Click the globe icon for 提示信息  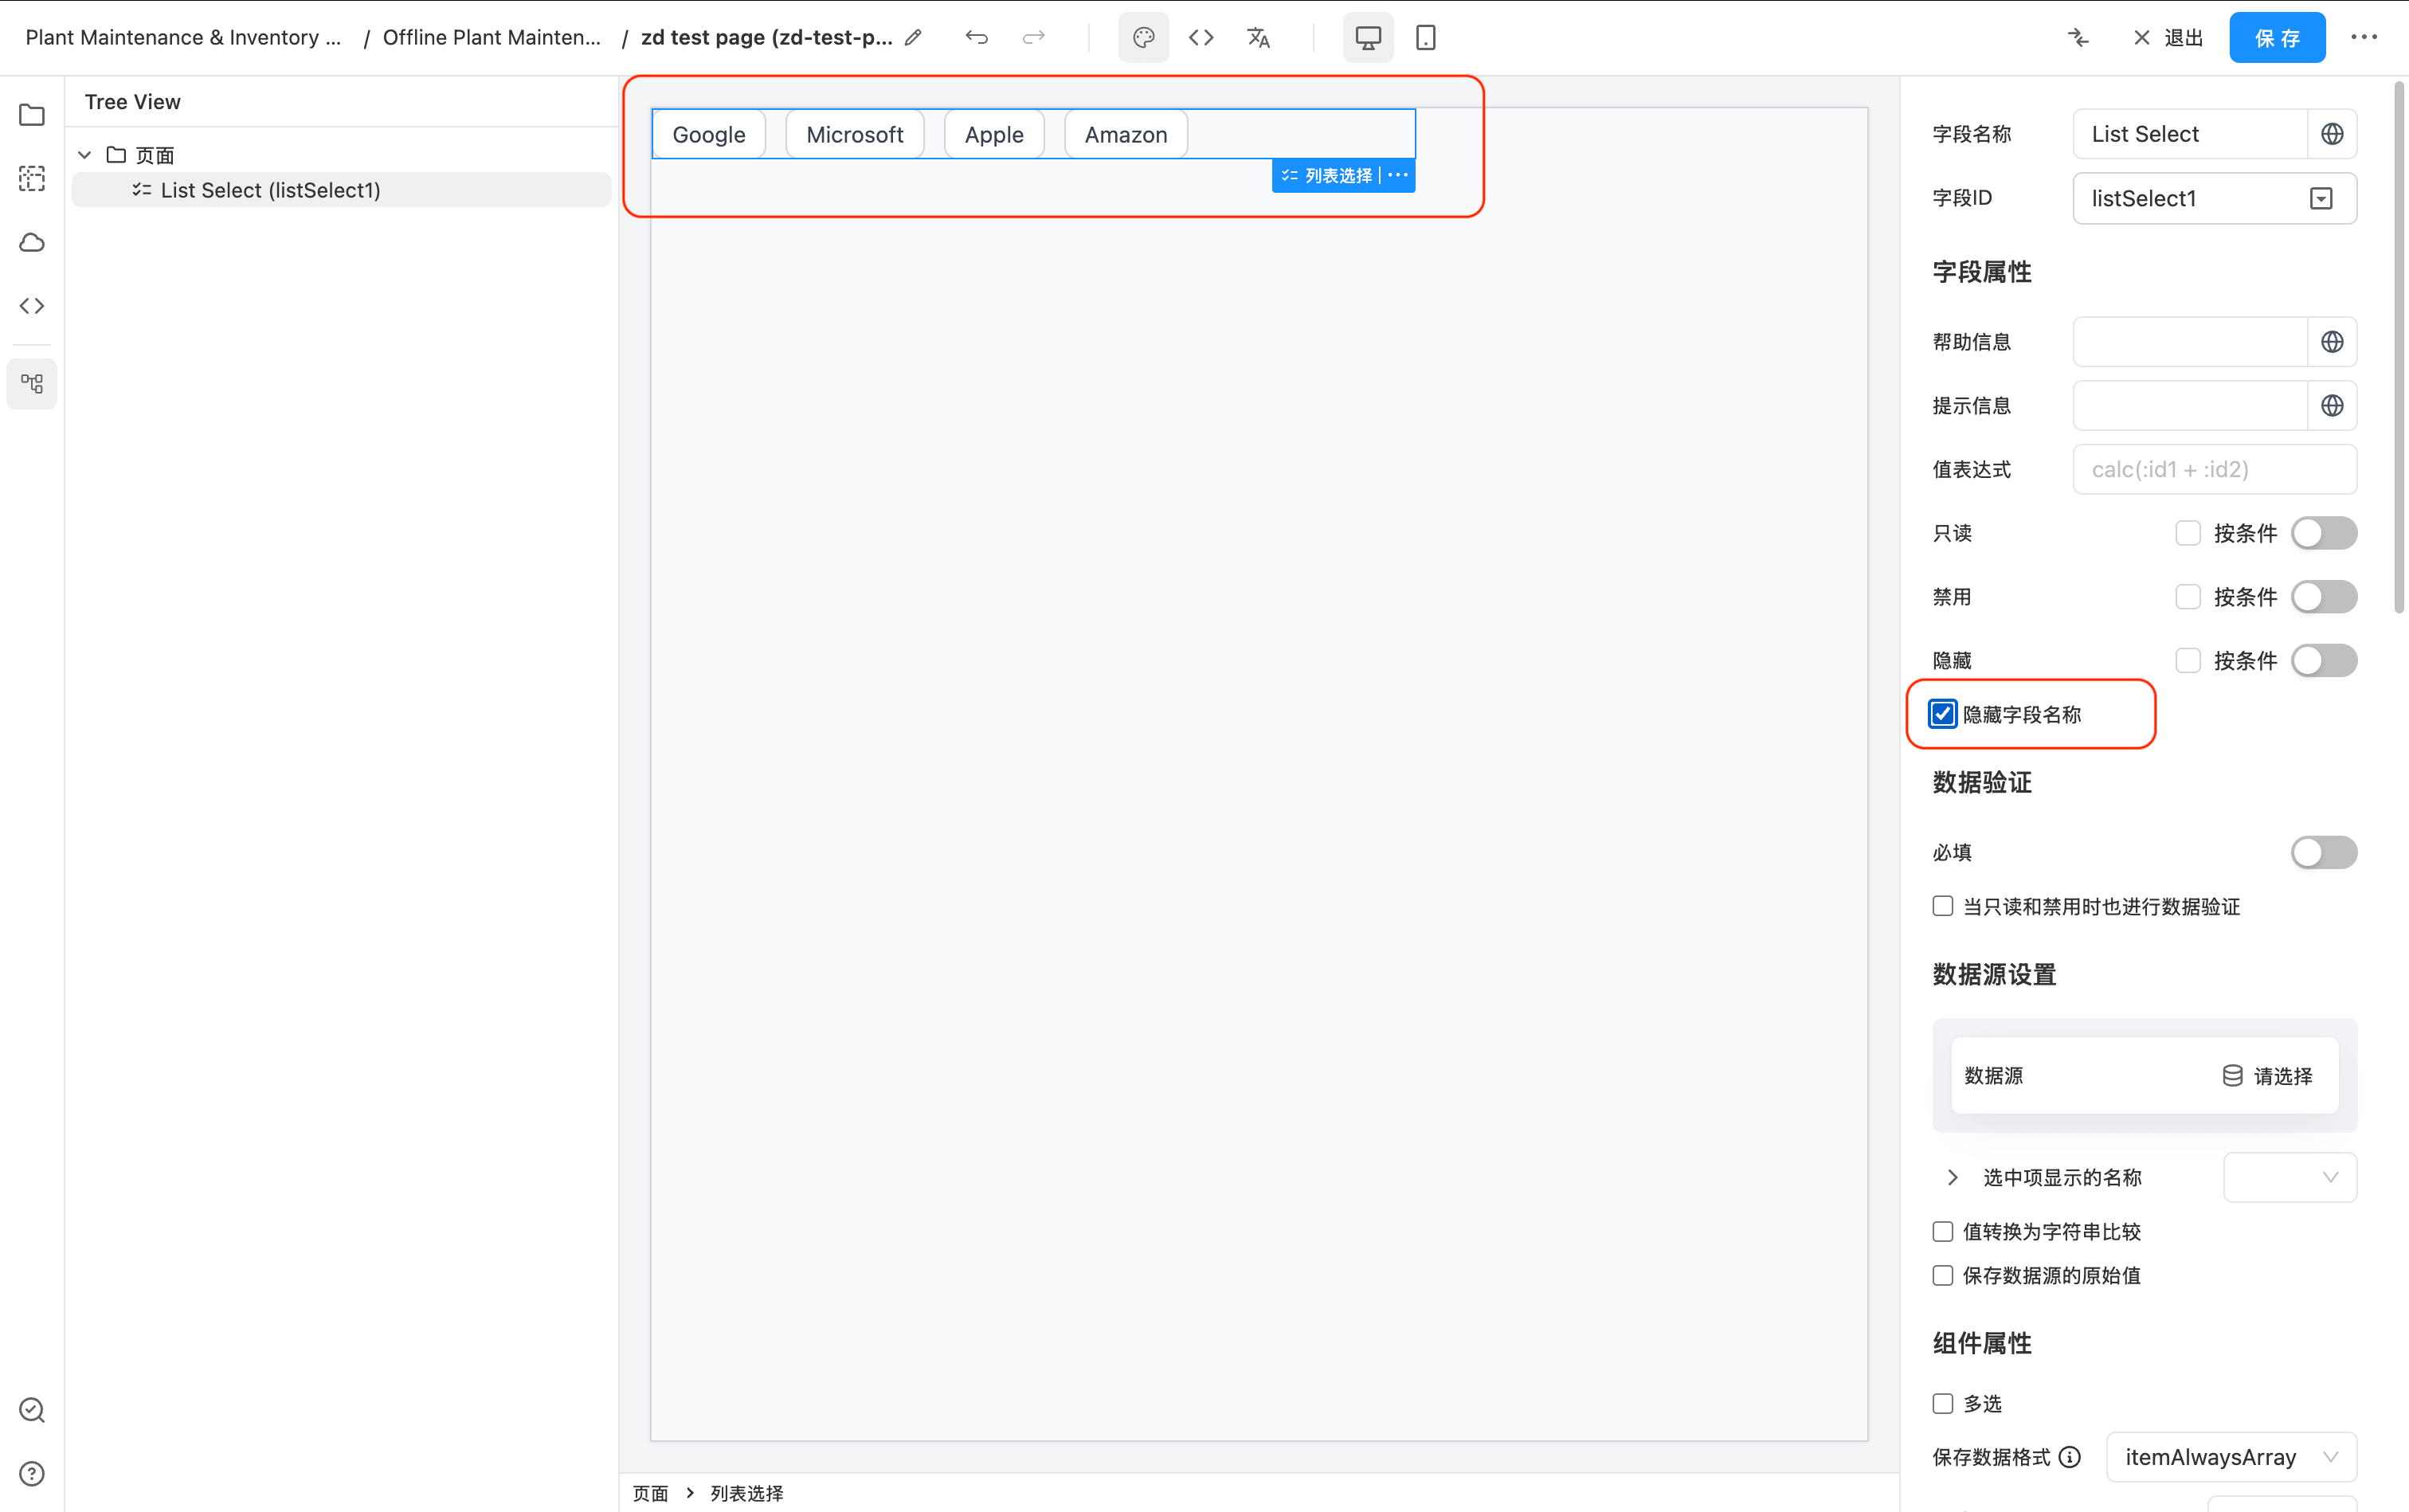click(2332, 406)
